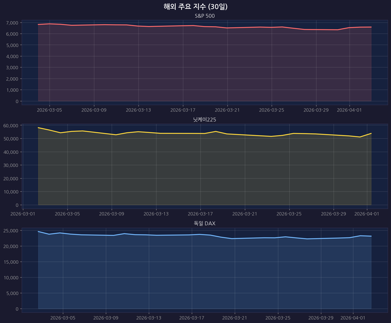Click the 2026-03-29 date label on Nikkei chart
Image resolution: width=391 pixels, height=323 pixels.
(333, 214)
